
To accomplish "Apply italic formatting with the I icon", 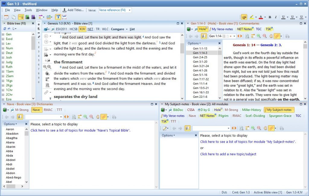I will pyautogui.click(x=276, y=17).
